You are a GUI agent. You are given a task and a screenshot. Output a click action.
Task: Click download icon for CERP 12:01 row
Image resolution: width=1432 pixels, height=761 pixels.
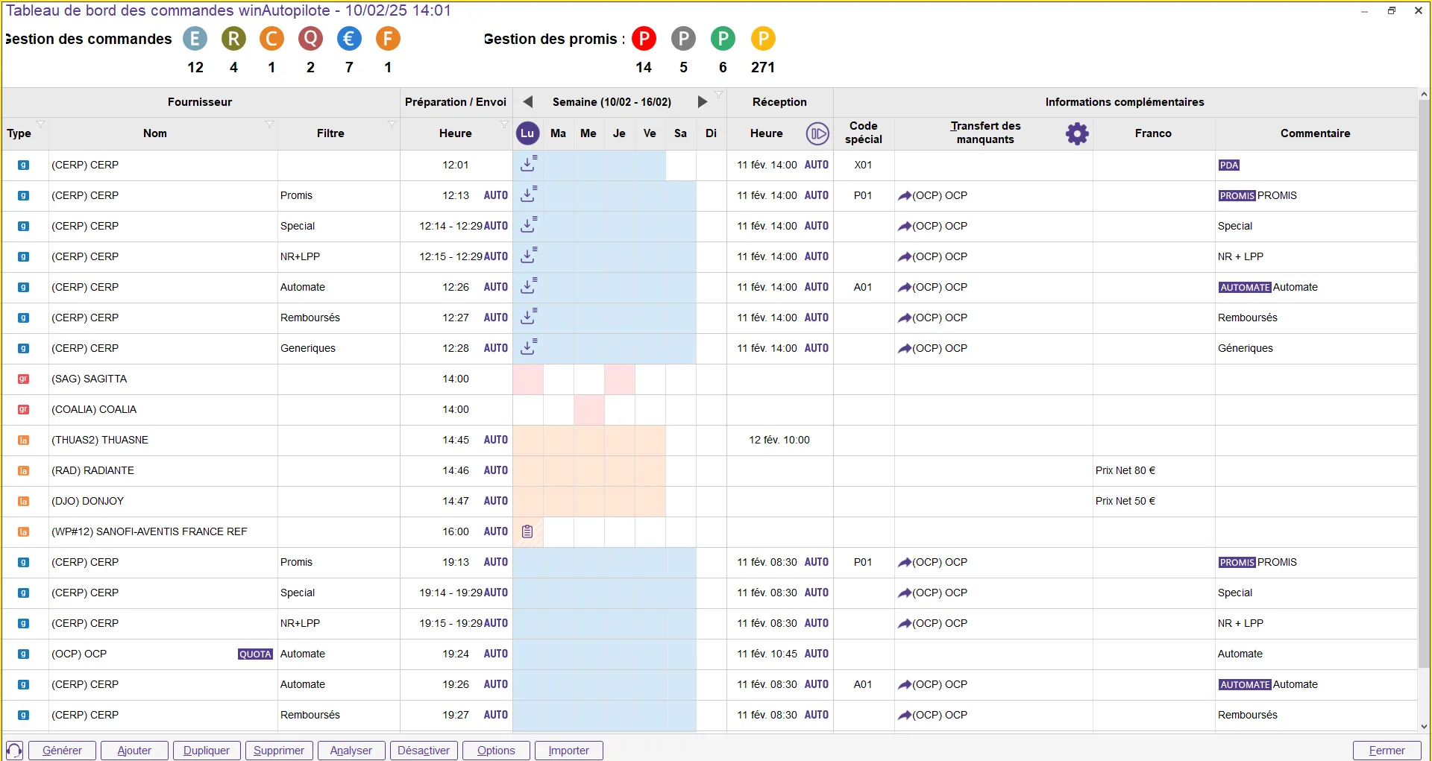coord(528,164)
